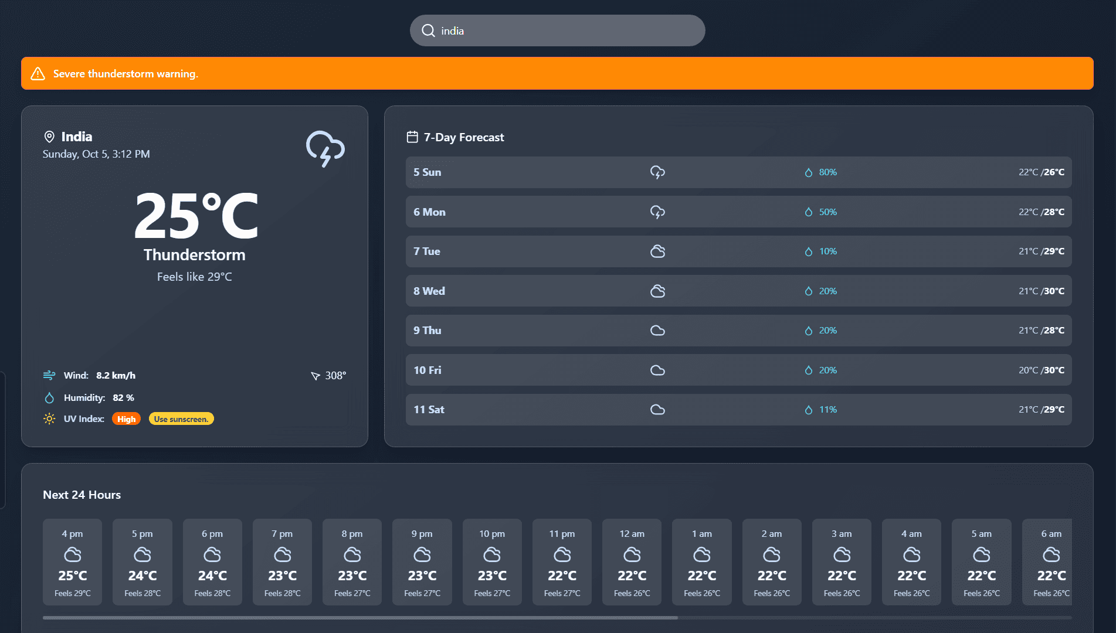The width and height of the screenshot is (1116, 633).
Task: Click the Sunday, Oct 5, 3:12 PM date line
Action: [96, 154]
